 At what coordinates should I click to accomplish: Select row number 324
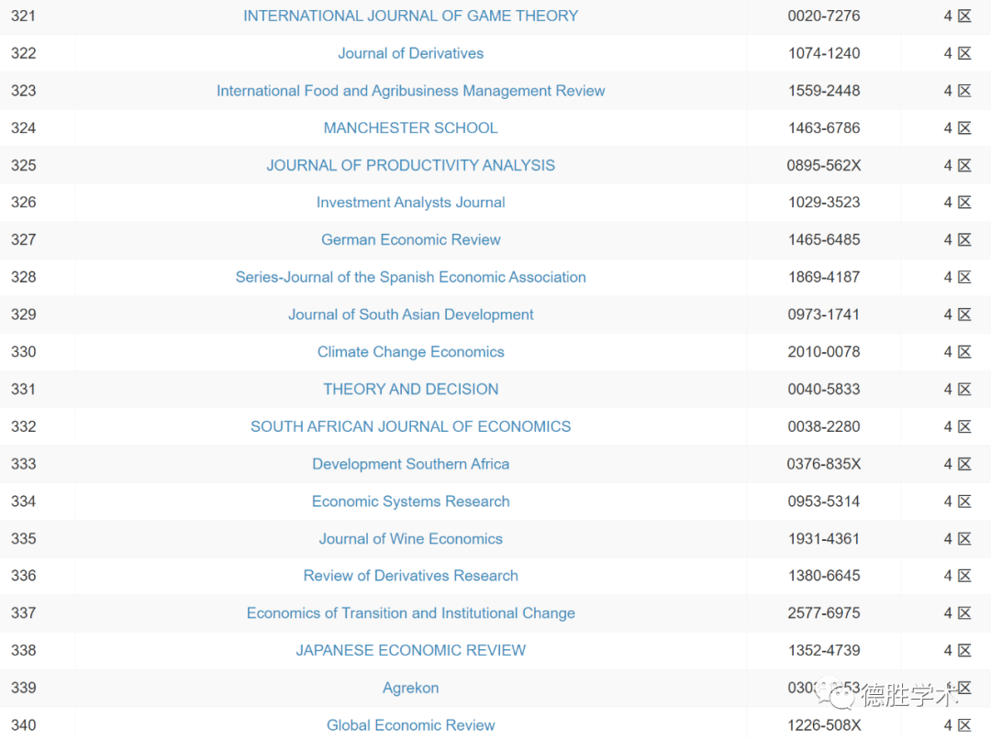point(23,127)
